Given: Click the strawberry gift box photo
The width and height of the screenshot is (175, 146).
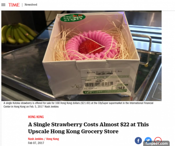Looking at the screenshot, I should 81,56.
